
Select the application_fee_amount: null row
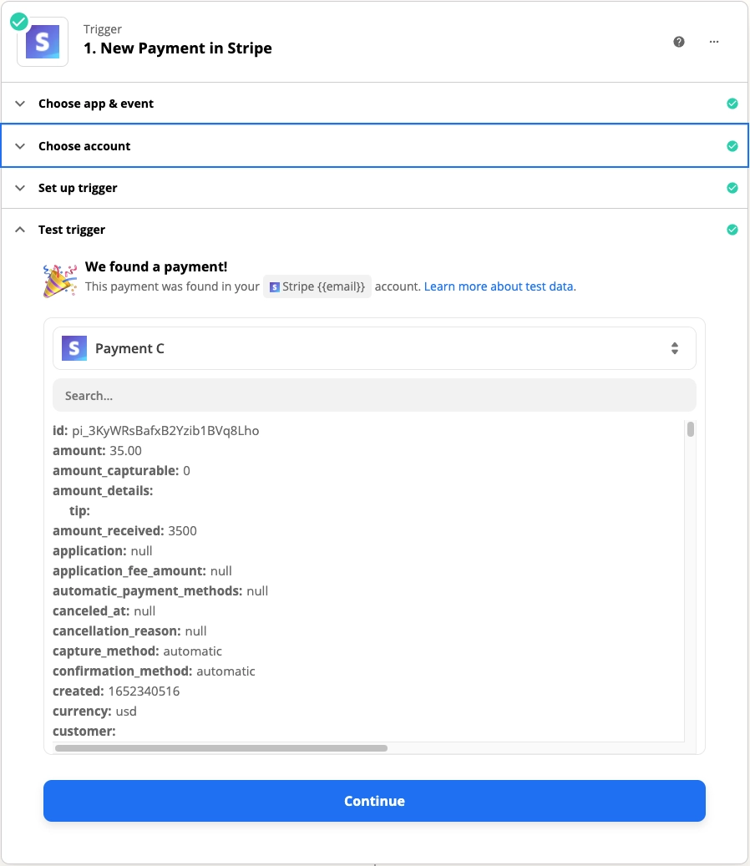pos(142,571)
